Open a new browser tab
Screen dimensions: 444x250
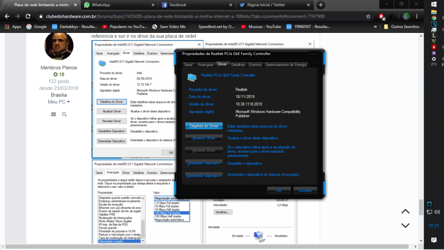coord(321,5)
